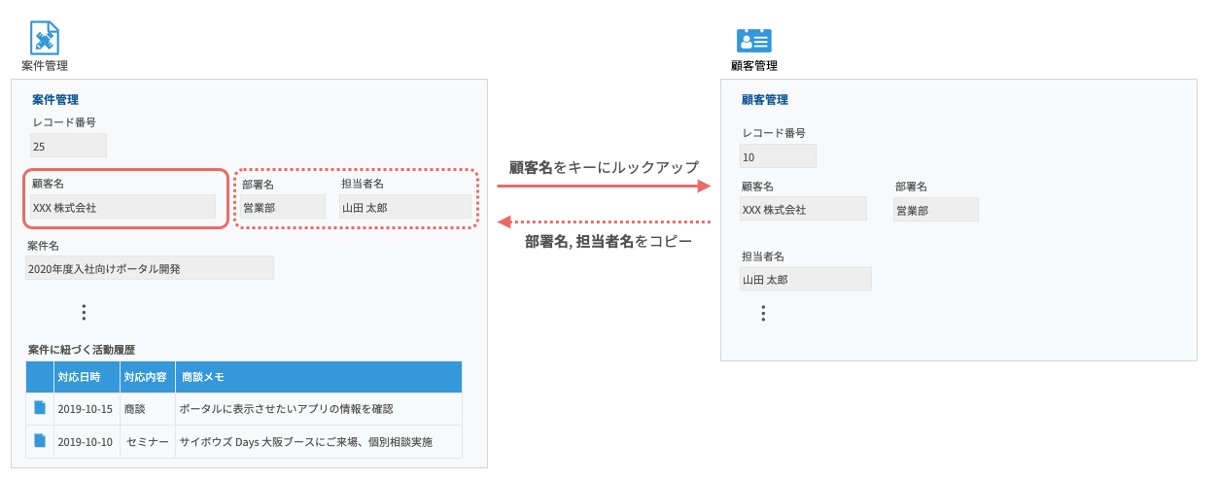Viewport: 1218px width, 479px height.
Task: Click the vertical dots in 案件管理 panel
Action: [84, 312]
